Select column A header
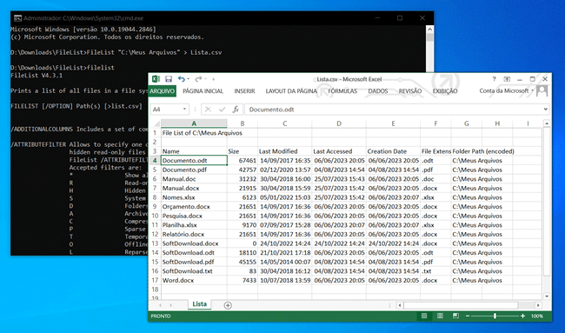565x333 pixels. coord(194,123)
